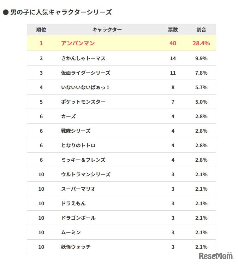This screenshot has width=238, height=264.
Task: Click the 28.4% percentage value
Action: click(x=201, y=44)
